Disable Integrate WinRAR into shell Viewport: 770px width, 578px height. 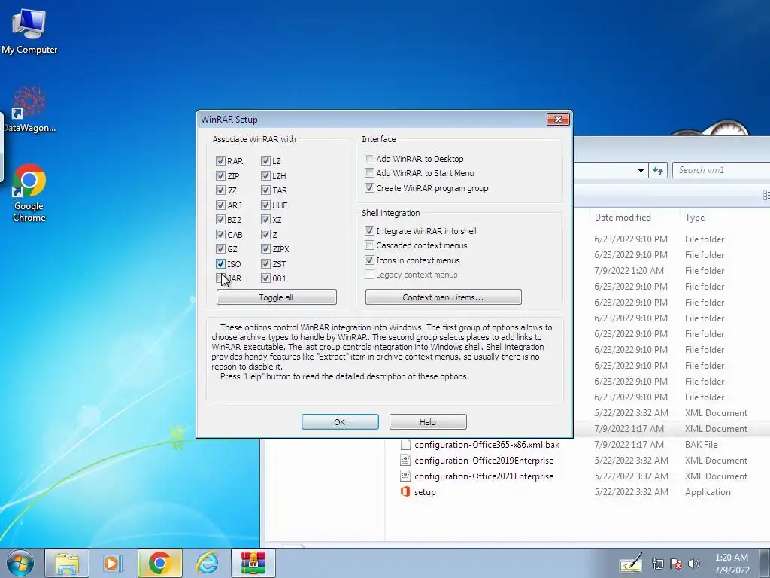coord(369,230)
